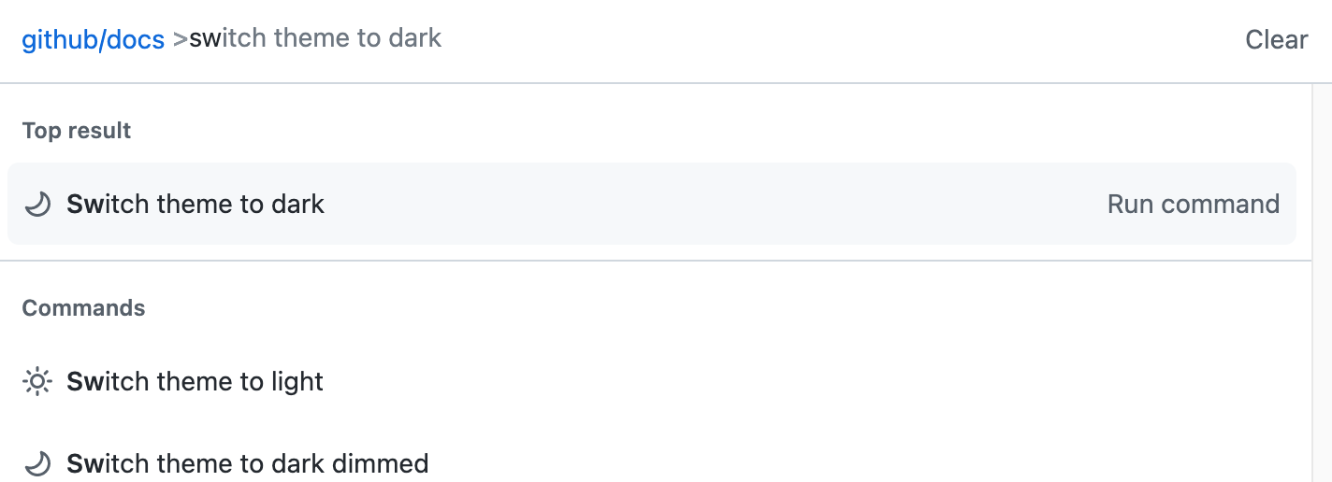Click the "Commands" section heading
Viewport: 1332px width, 482px height.
pyautogui.click(x=83, y=308)
